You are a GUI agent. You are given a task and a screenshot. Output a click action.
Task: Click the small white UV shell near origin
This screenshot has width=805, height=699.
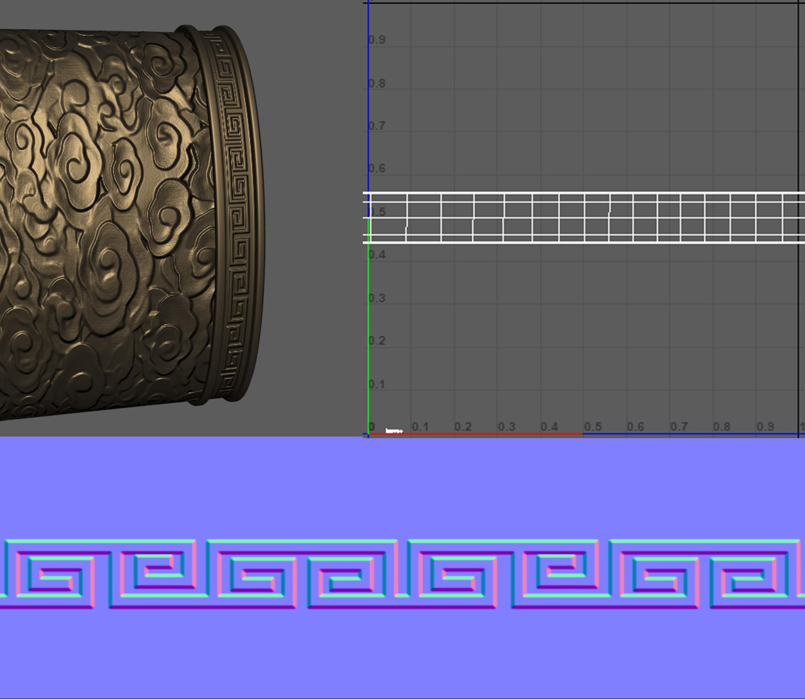tap(394, 431)
